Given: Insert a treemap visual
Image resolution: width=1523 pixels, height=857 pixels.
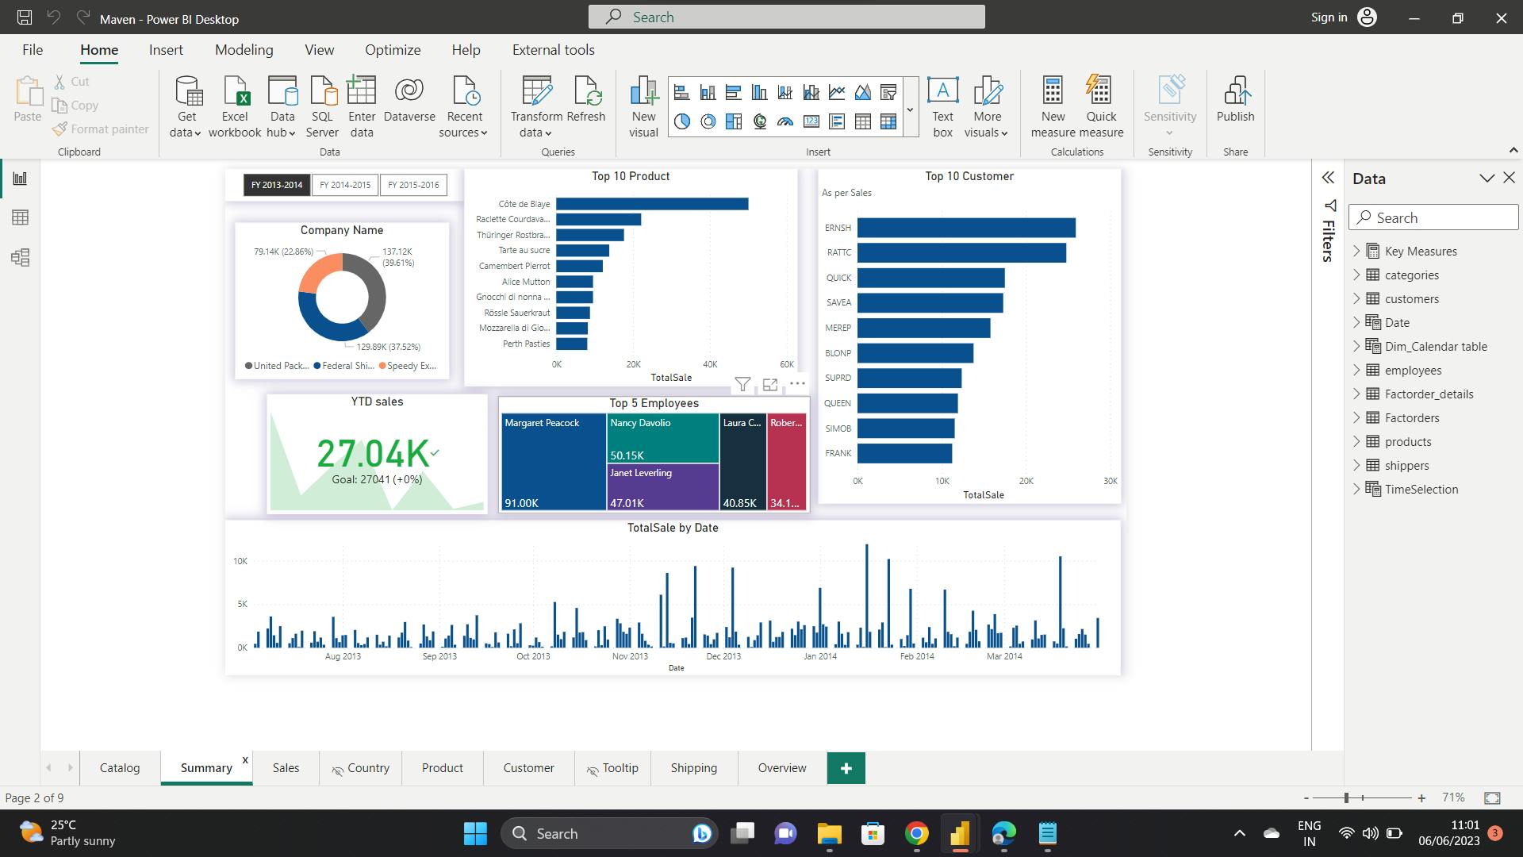Looking at the screenshot, I should (x=734, y=121).
